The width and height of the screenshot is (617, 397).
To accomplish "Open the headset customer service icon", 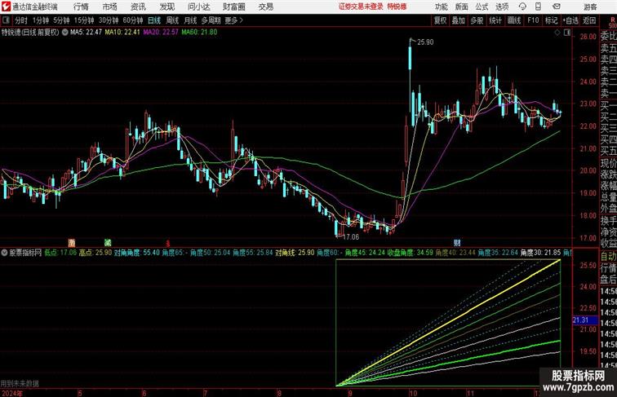I will click(522, 7).
